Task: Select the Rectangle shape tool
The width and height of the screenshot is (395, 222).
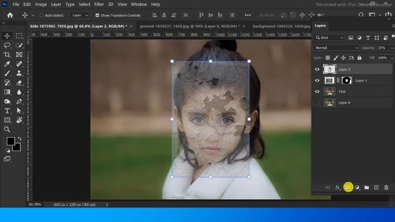Action: pyautogui.click(x=7, y=120)
